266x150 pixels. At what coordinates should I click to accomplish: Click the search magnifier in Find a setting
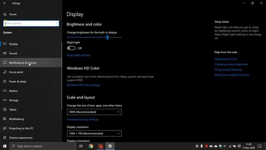[57, 23]
